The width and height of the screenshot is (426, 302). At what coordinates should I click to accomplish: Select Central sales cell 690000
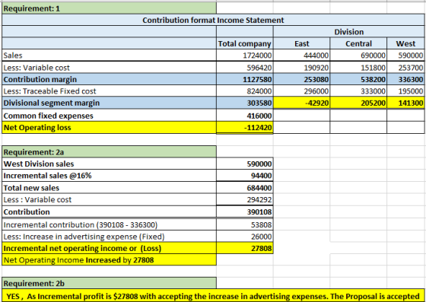(358, 56)
